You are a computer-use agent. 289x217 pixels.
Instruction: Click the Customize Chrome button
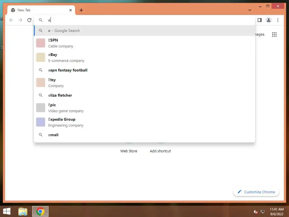coord(256,192)
